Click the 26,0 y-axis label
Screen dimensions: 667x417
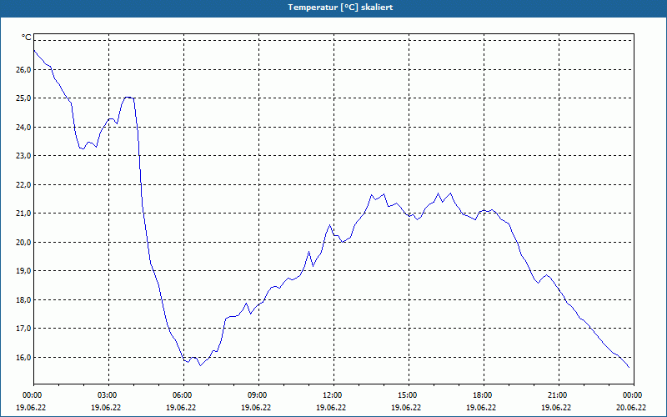[x=23, y=70]
